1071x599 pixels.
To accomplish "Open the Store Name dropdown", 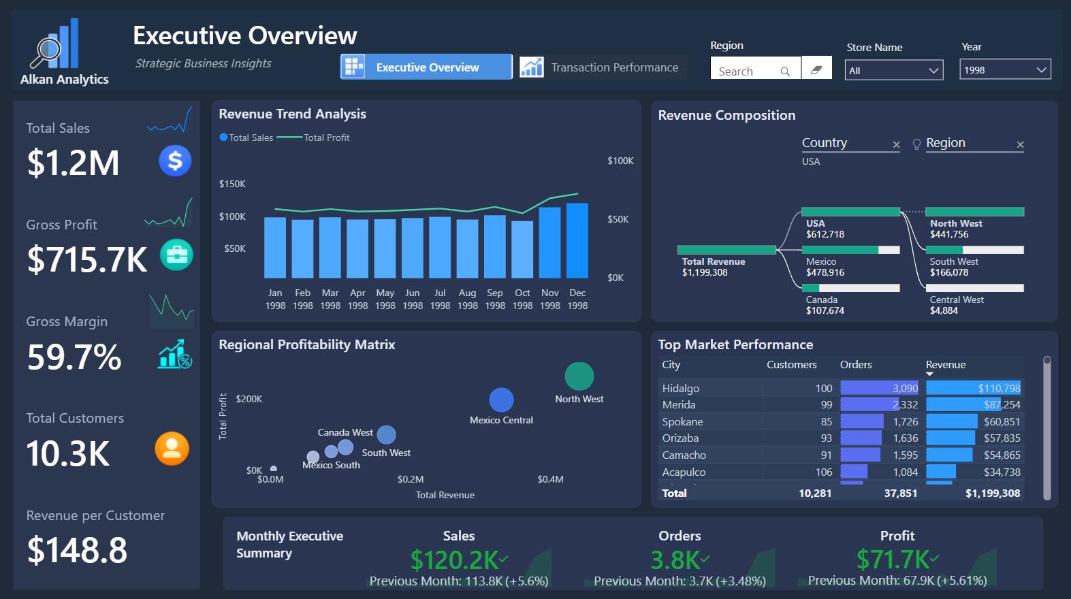I will (894, 70).
